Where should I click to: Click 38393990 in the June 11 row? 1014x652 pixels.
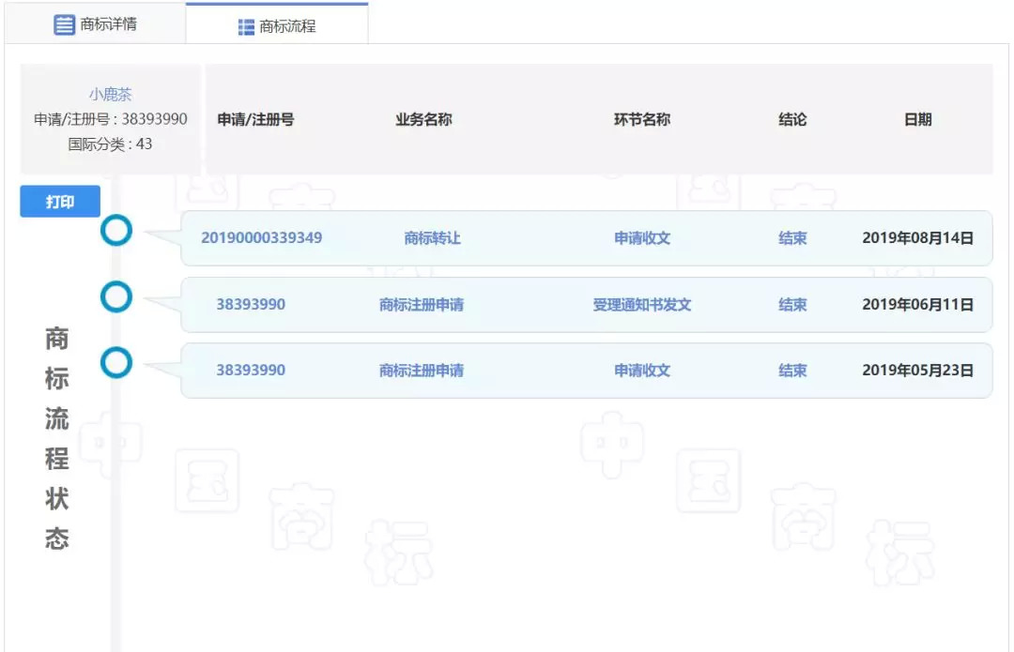[251, 305]
